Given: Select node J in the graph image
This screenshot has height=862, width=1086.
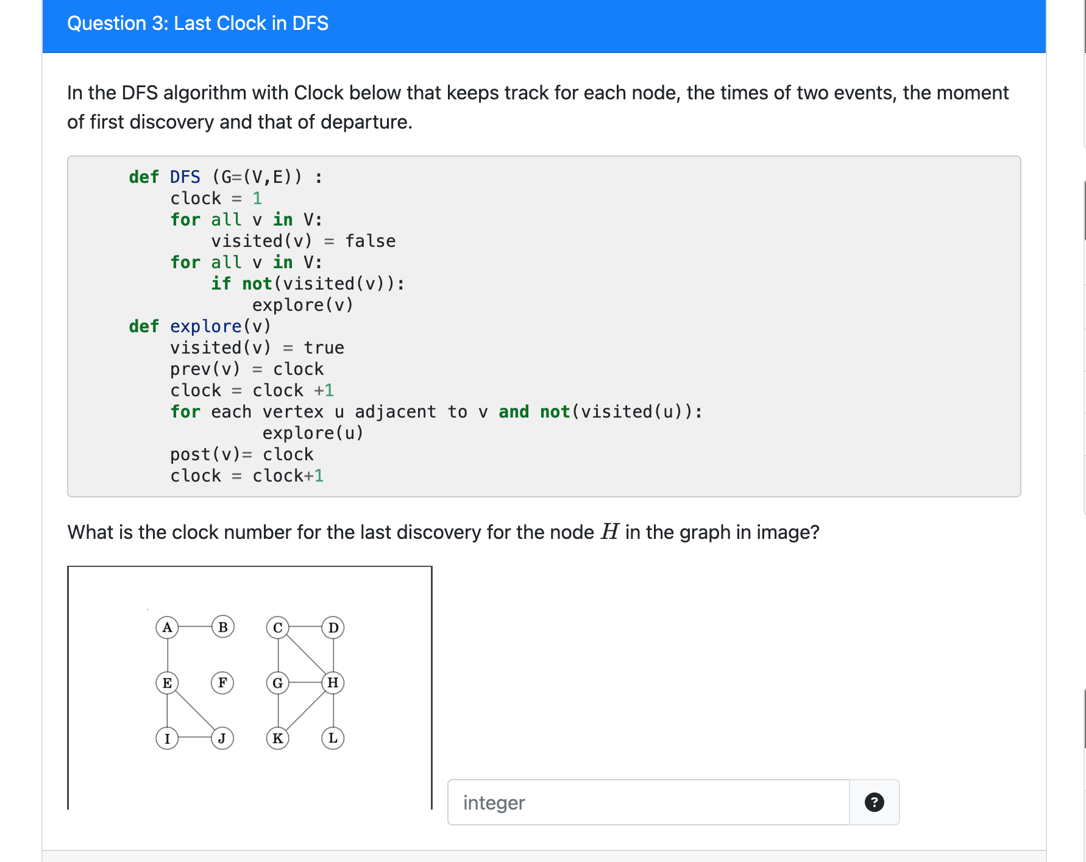Looking at the screenshot, I should click(223, 738).
